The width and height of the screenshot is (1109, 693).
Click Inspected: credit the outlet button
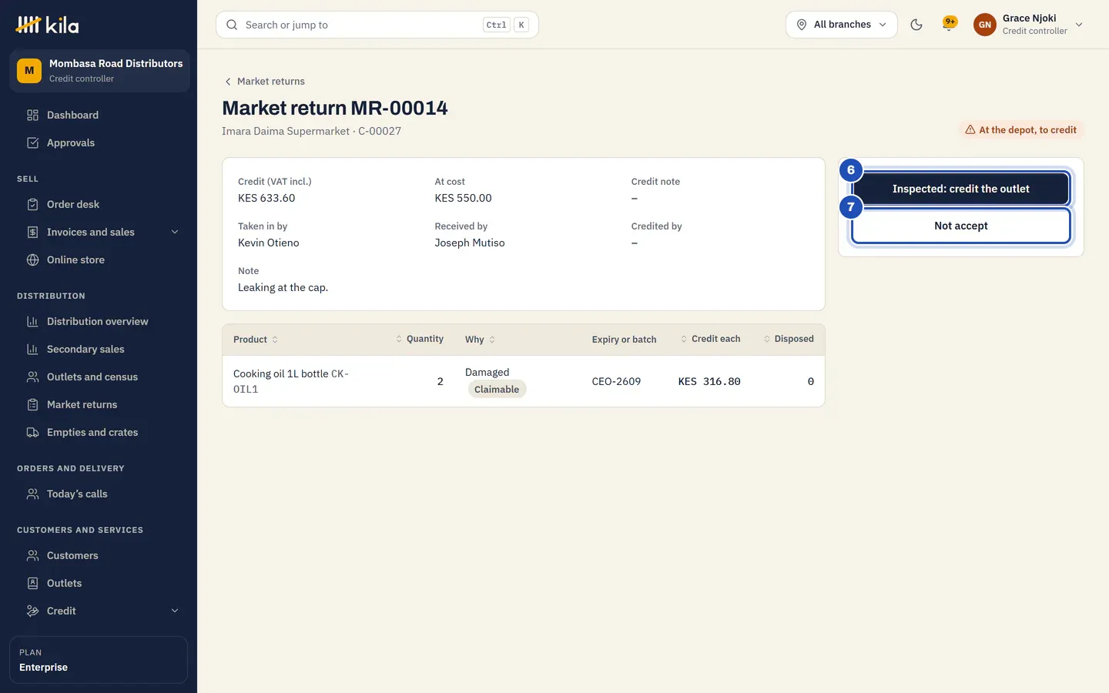[x=961, y=189]
